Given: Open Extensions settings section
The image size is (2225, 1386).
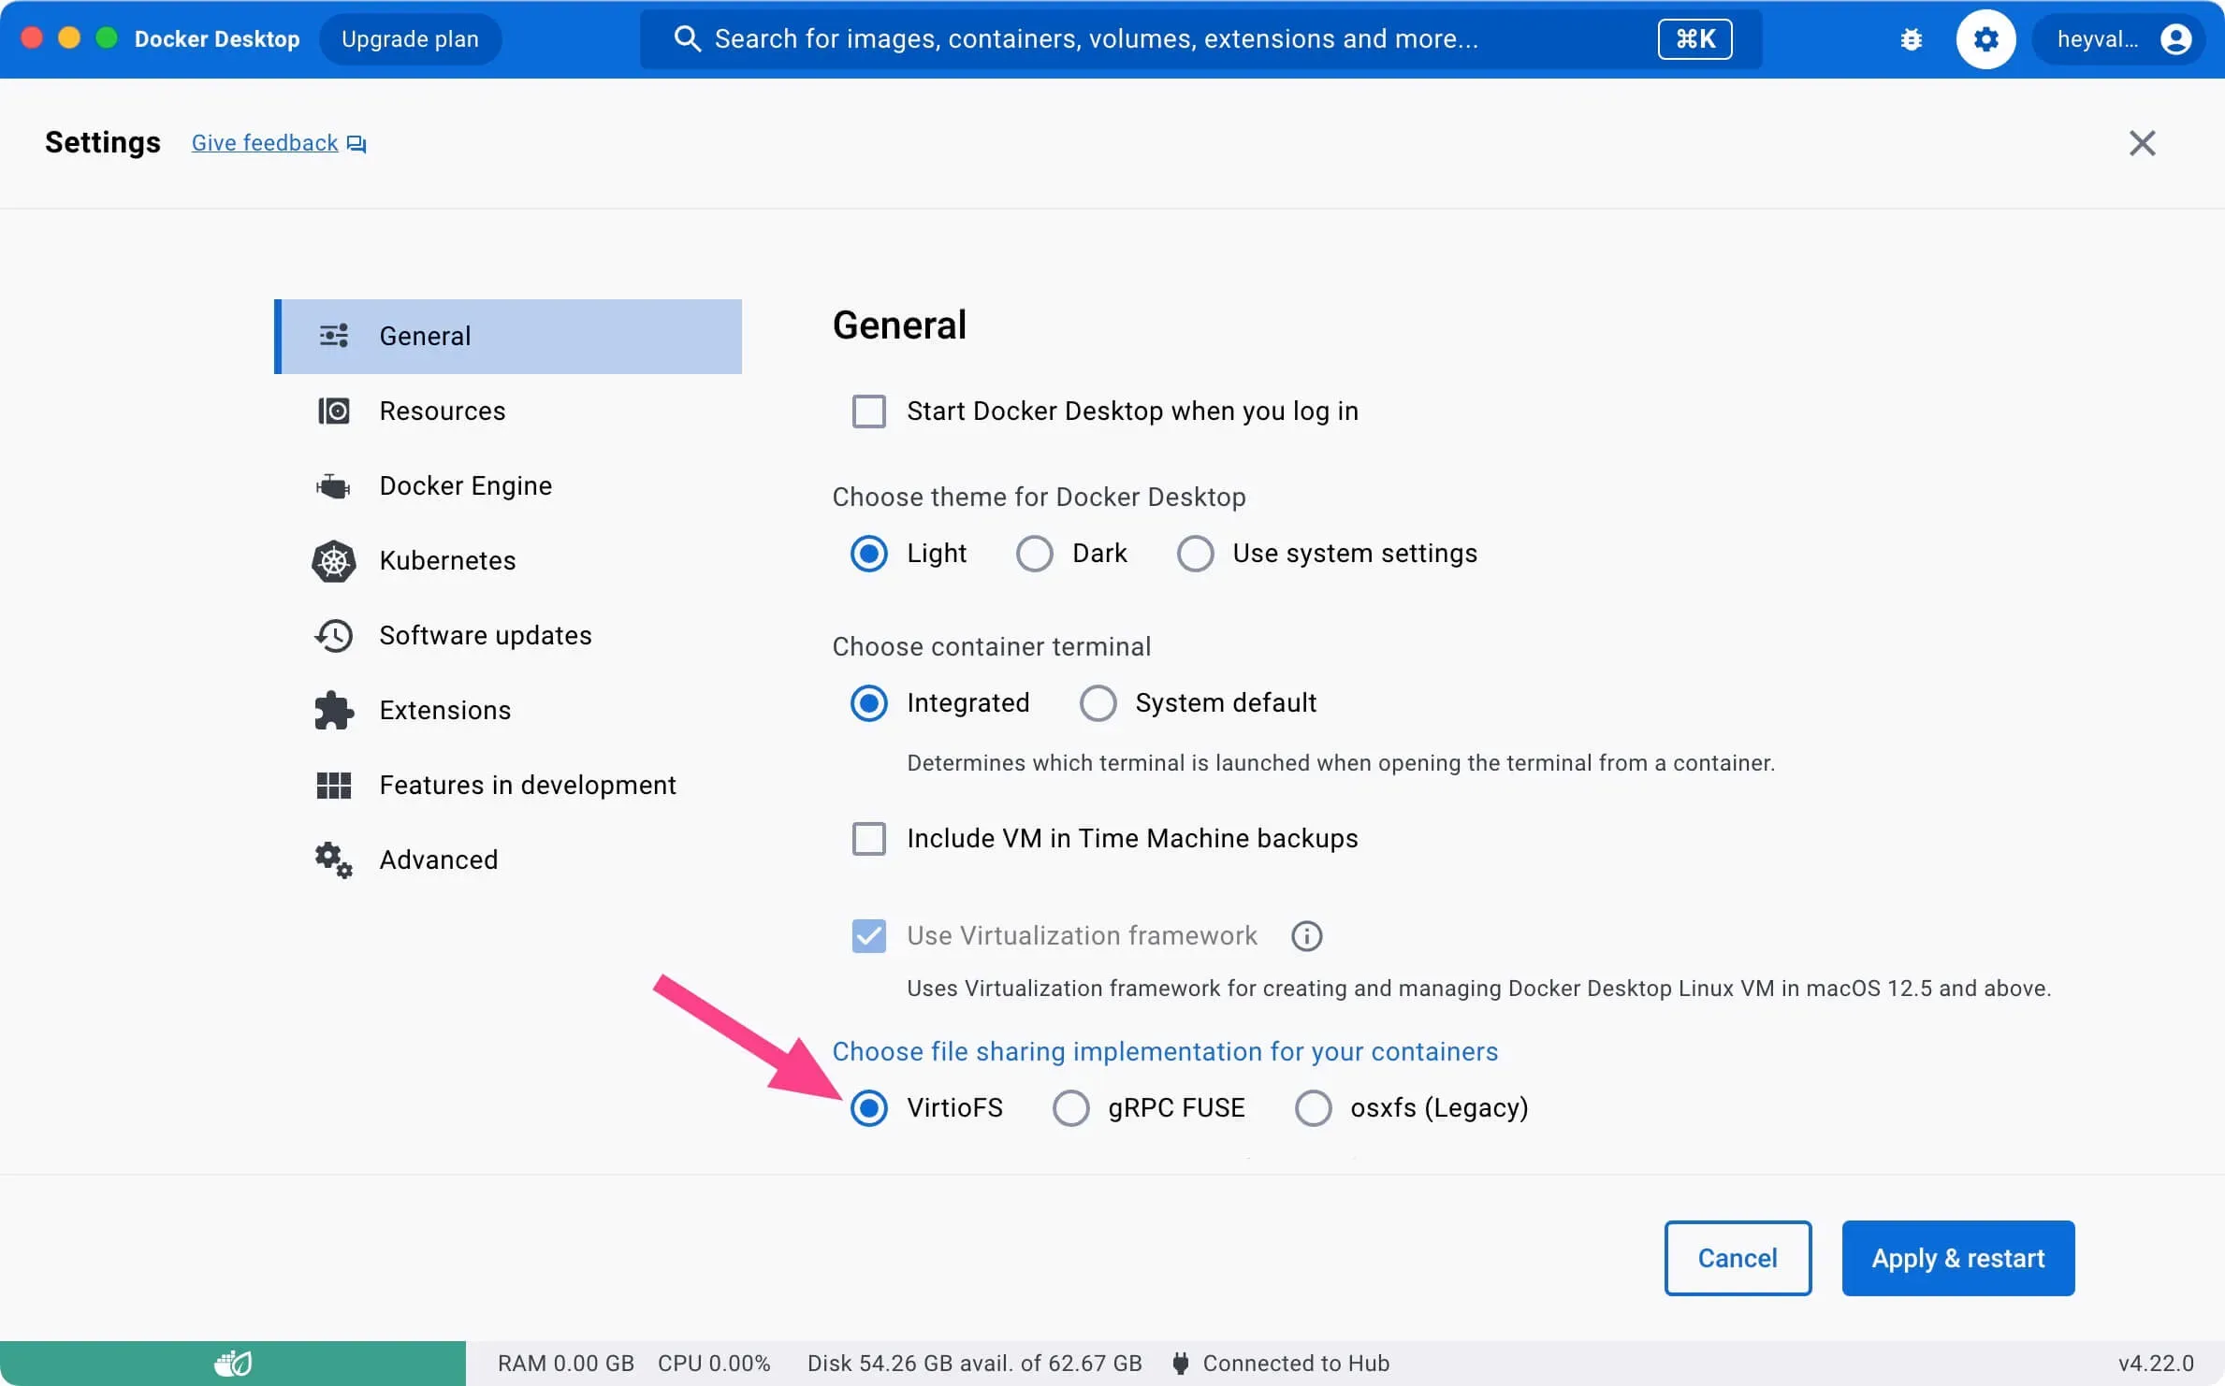Looking at the screenshot, I should click(x=508, y=711).
